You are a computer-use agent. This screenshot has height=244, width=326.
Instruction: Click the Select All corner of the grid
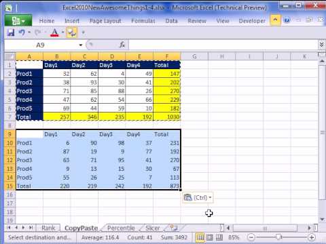click(10, 56)
